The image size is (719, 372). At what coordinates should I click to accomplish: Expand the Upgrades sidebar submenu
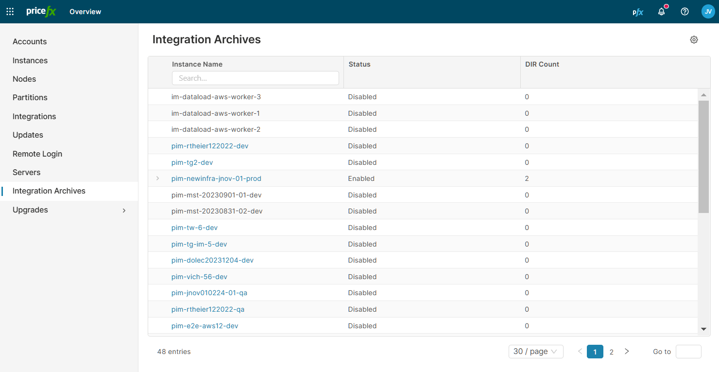tap(124, 210)
